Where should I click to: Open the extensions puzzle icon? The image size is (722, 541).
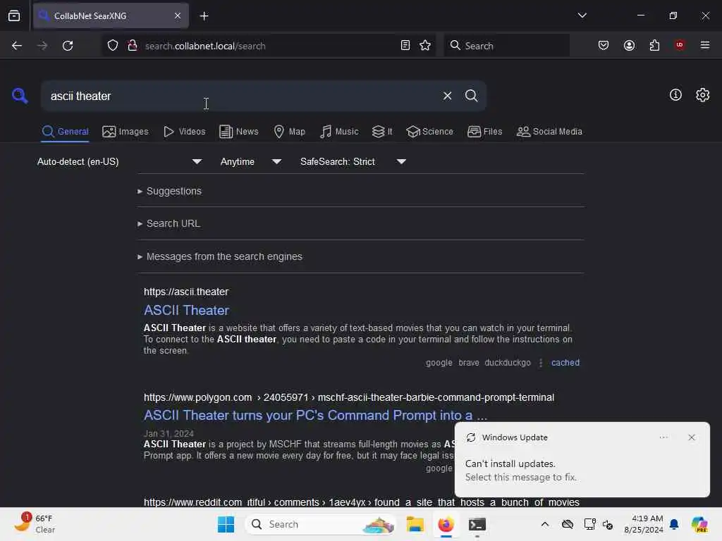click(654, 45)
